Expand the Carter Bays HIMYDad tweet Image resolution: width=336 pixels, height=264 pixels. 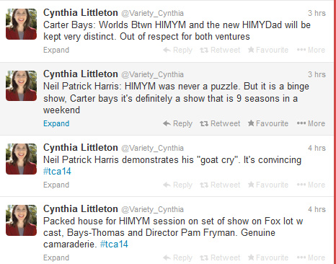(56, 50)
